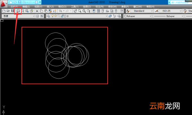Viewport: 192px width, 115px height.
Task: Toggle layer 0 lock padlock icon
Action: [x=62, y=16]
